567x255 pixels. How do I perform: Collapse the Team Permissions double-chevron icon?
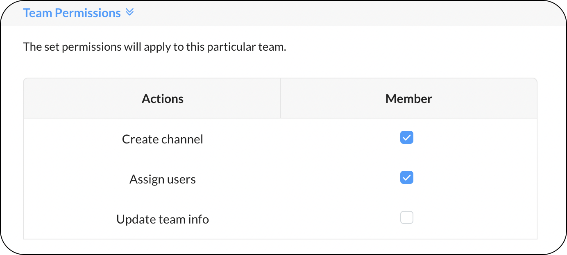[129, 12]
